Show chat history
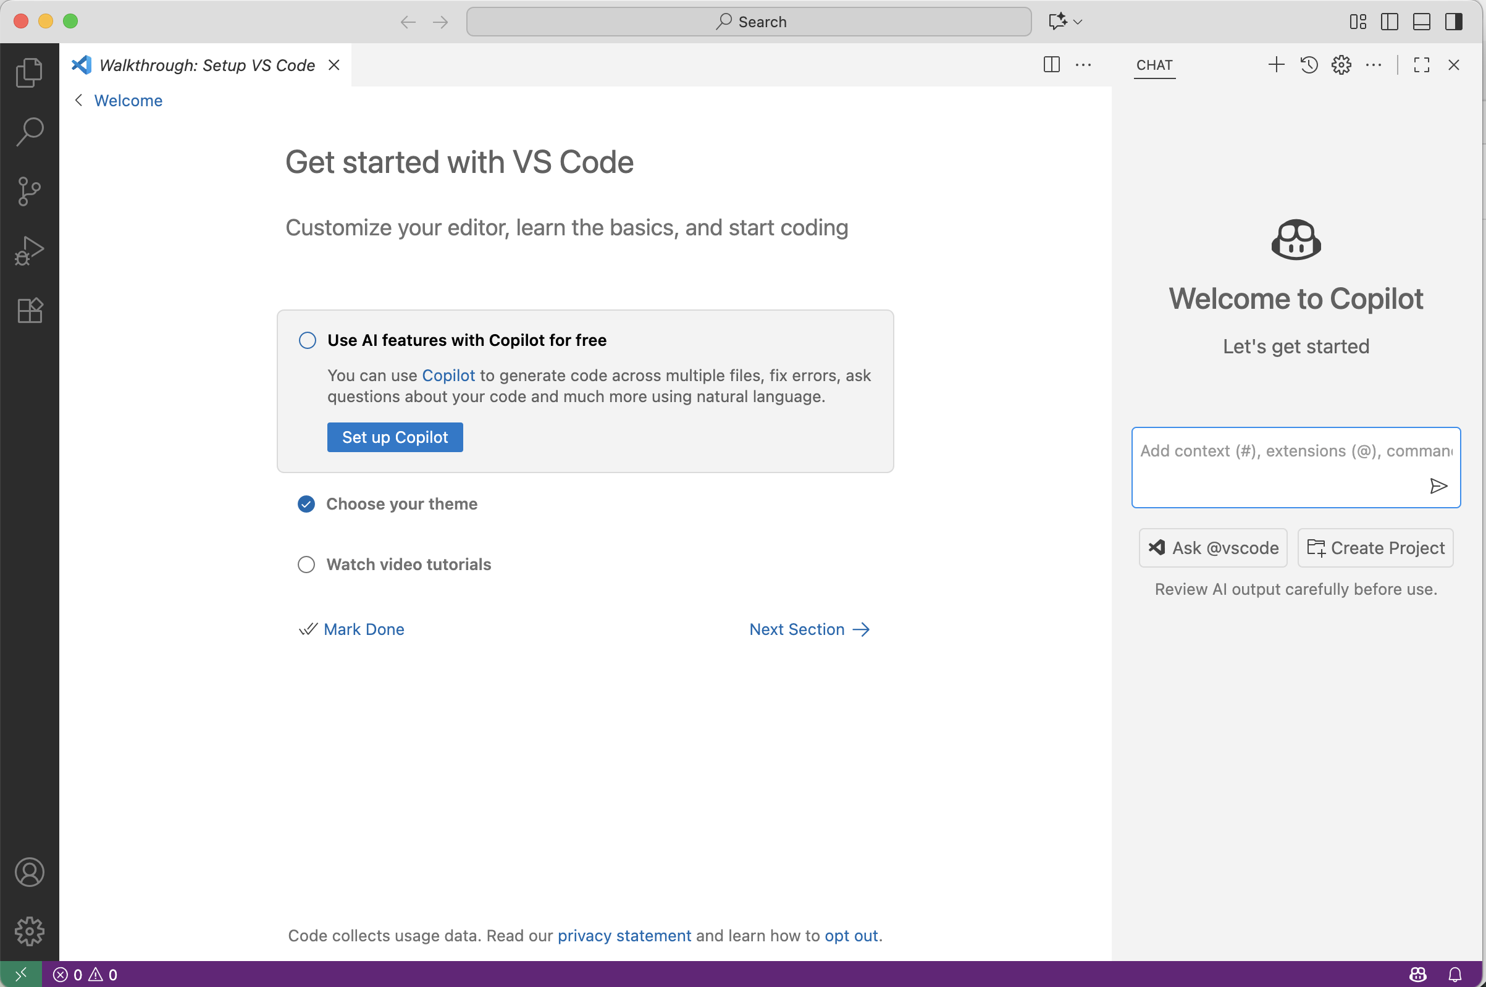The image size is (1486, 987). pyautogui.click(x=1309, y=65)
